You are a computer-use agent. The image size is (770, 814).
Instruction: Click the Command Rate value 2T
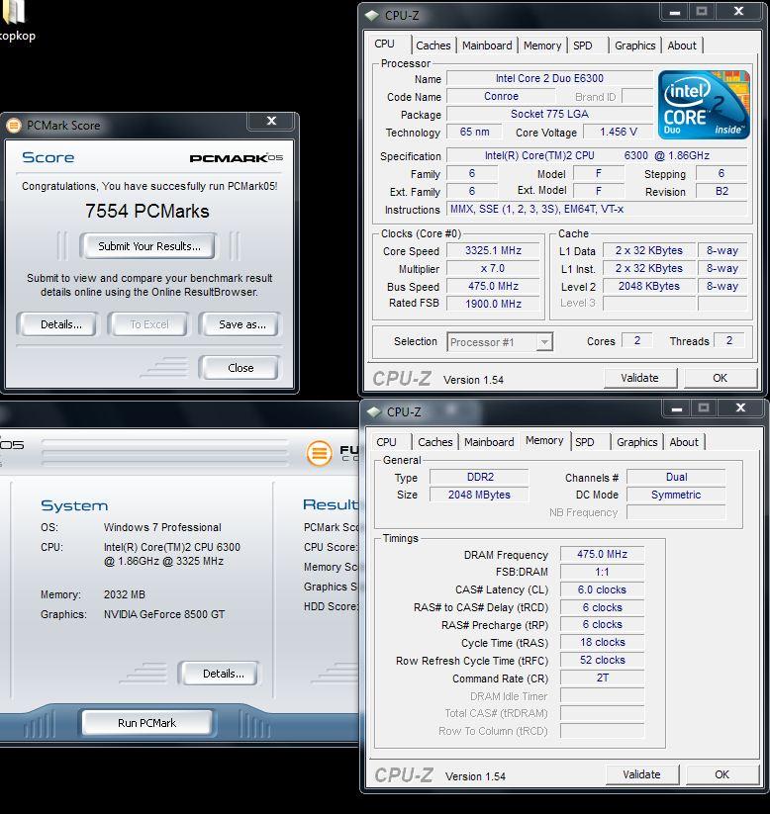click(602, 678)
